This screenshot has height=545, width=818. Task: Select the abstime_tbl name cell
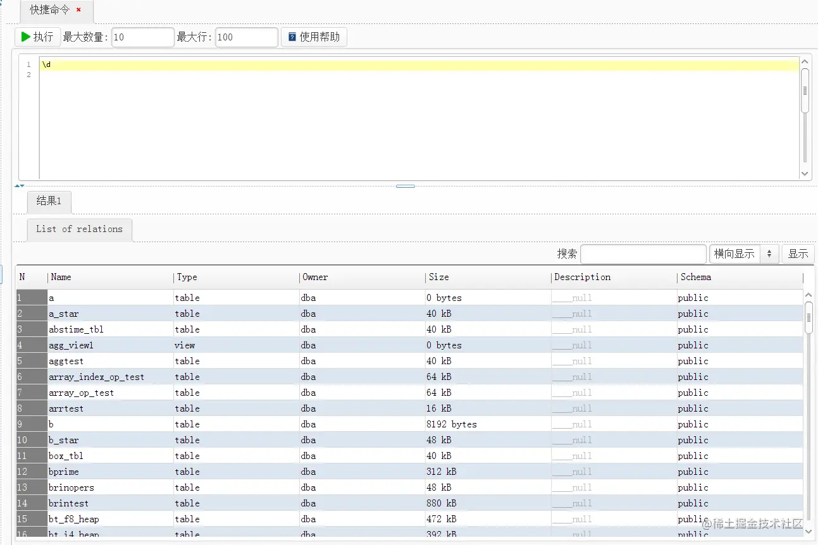click(x=110, y=329)
